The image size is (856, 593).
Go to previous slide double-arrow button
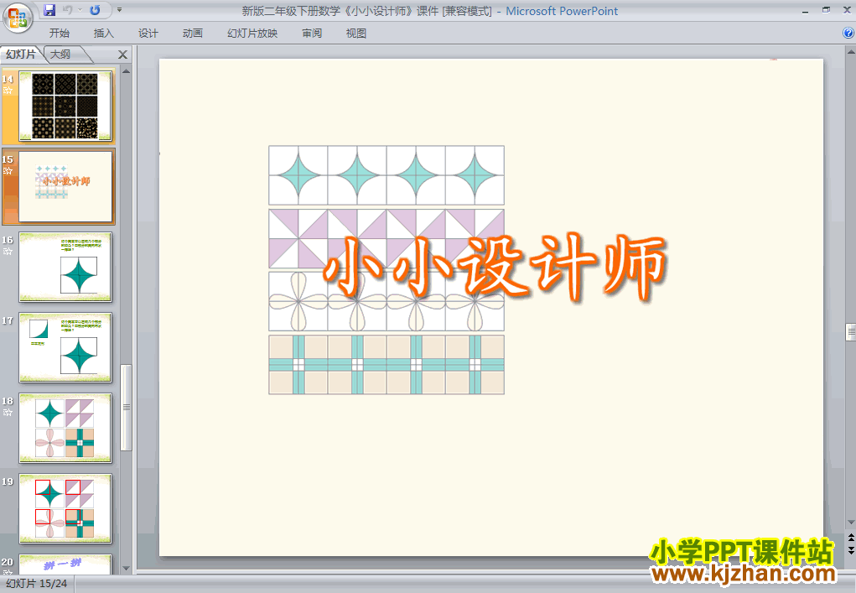click(x=850, y=538)
